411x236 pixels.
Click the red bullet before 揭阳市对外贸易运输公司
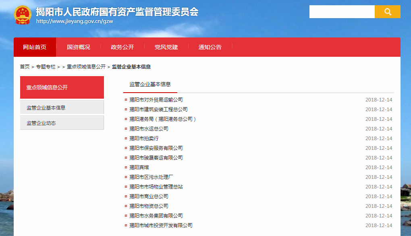click(126, 100)
